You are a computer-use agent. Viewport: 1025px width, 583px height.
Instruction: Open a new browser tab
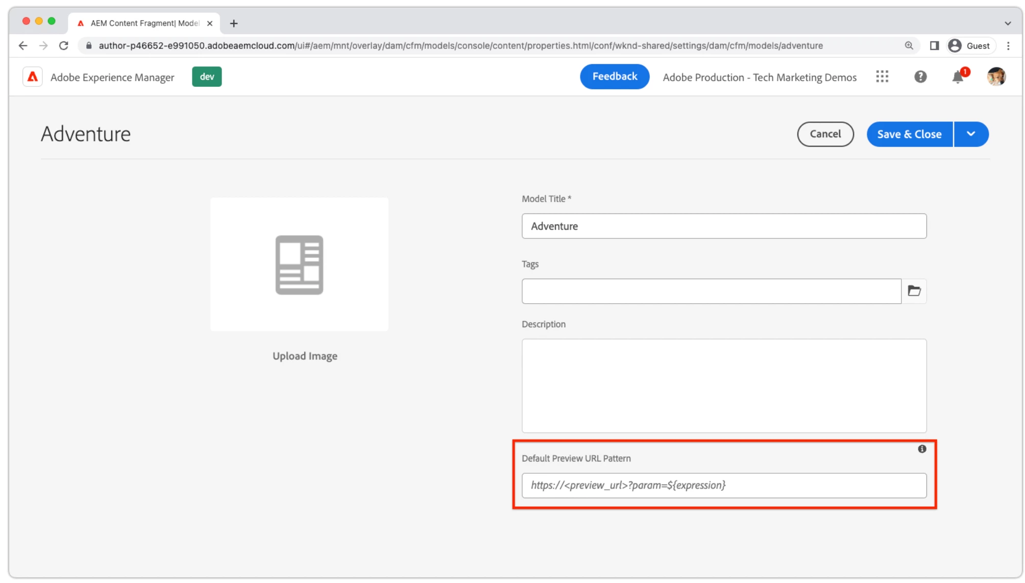[x=234, y=23]
